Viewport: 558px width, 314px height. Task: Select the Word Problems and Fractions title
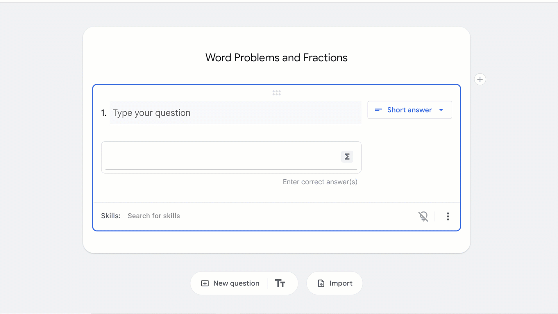pos(276,58)
